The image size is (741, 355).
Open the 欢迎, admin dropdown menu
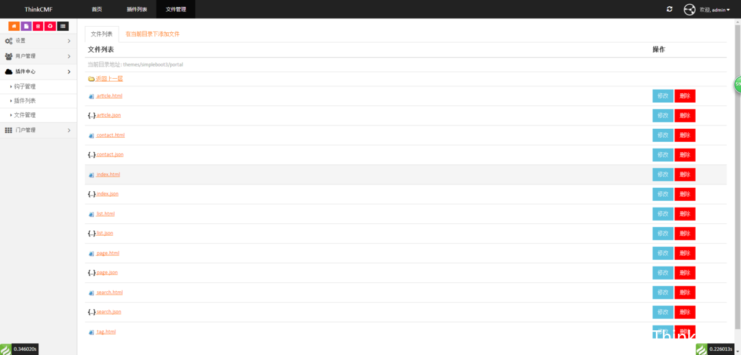pos(714,10)
